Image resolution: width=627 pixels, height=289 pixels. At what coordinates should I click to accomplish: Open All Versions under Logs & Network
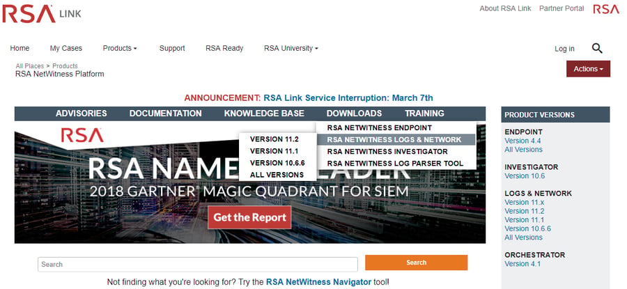[x=523, y=237]
